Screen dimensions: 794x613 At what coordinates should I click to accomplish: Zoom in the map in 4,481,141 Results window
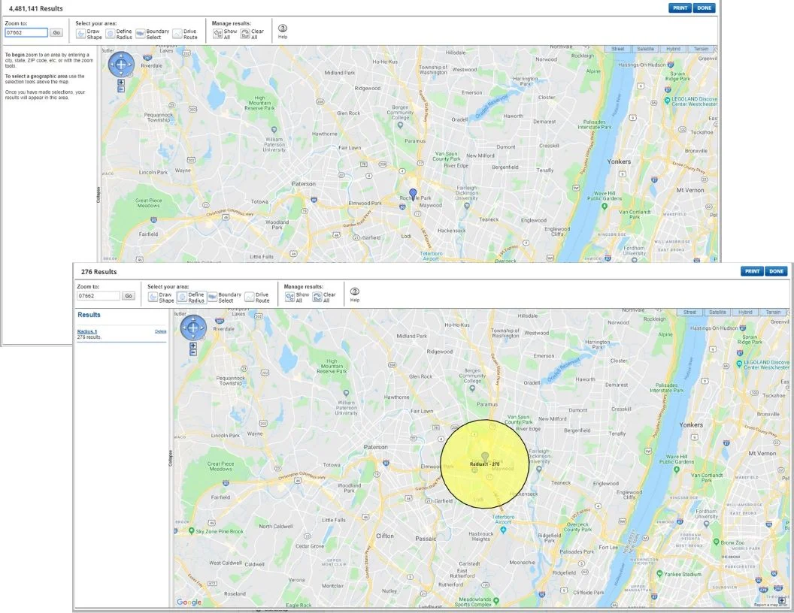tap(121, 82)
